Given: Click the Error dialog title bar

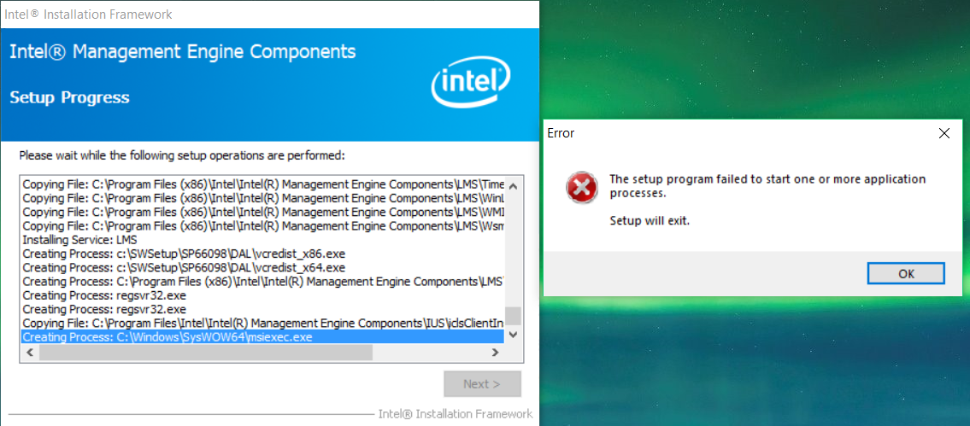Looking at the screenshot, I should pos(726,133).
